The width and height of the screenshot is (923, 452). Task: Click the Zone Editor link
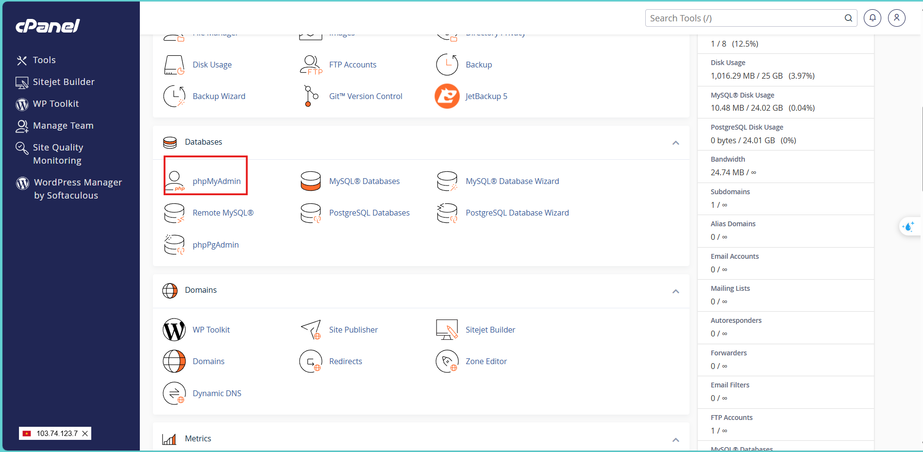pos(486,361)
